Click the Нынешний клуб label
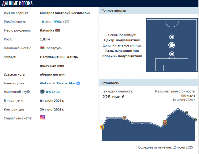The image size is (199, 154). click(x=17, y=92)
